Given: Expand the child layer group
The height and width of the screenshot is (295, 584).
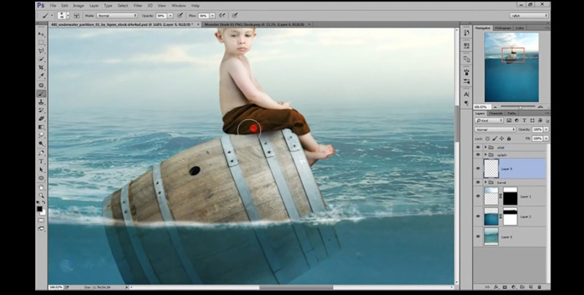Looking at the screenshot, I should pyautogui.click(x=485, y=147).
